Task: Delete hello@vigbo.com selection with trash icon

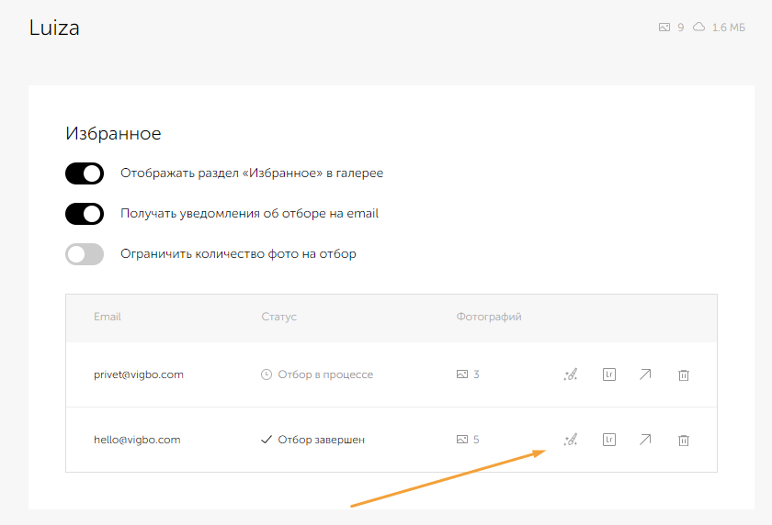Action: tap(684, 440)
